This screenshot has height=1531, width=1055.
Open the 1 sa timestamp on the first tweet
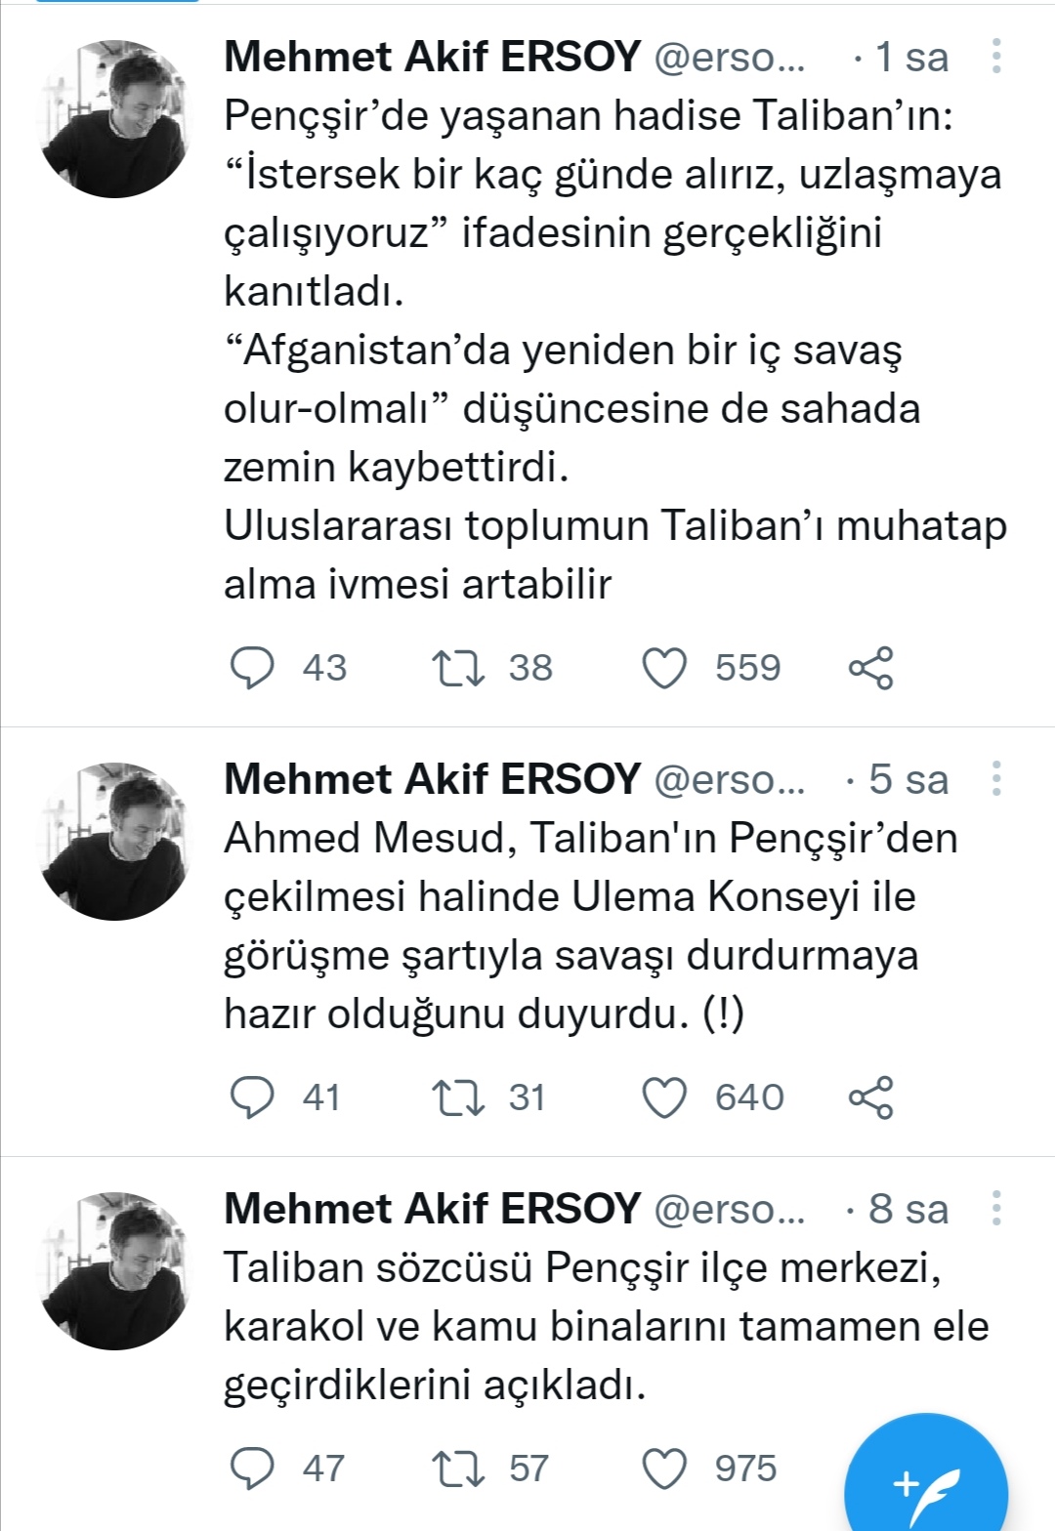click(910, 58)
